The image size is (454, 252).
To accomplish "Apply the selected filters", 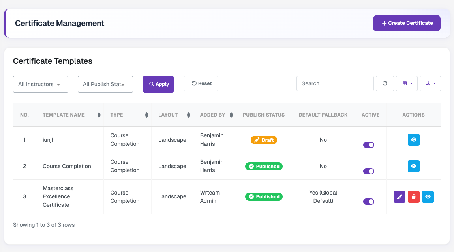I will [158, 84].
